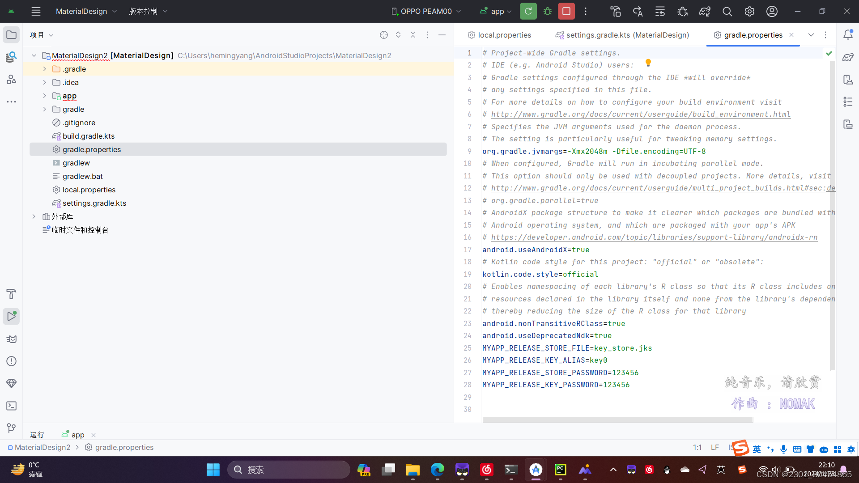Screen dimensions: 859x483
Task: Expand the .gradle folder
Action: tap(44, 69)
